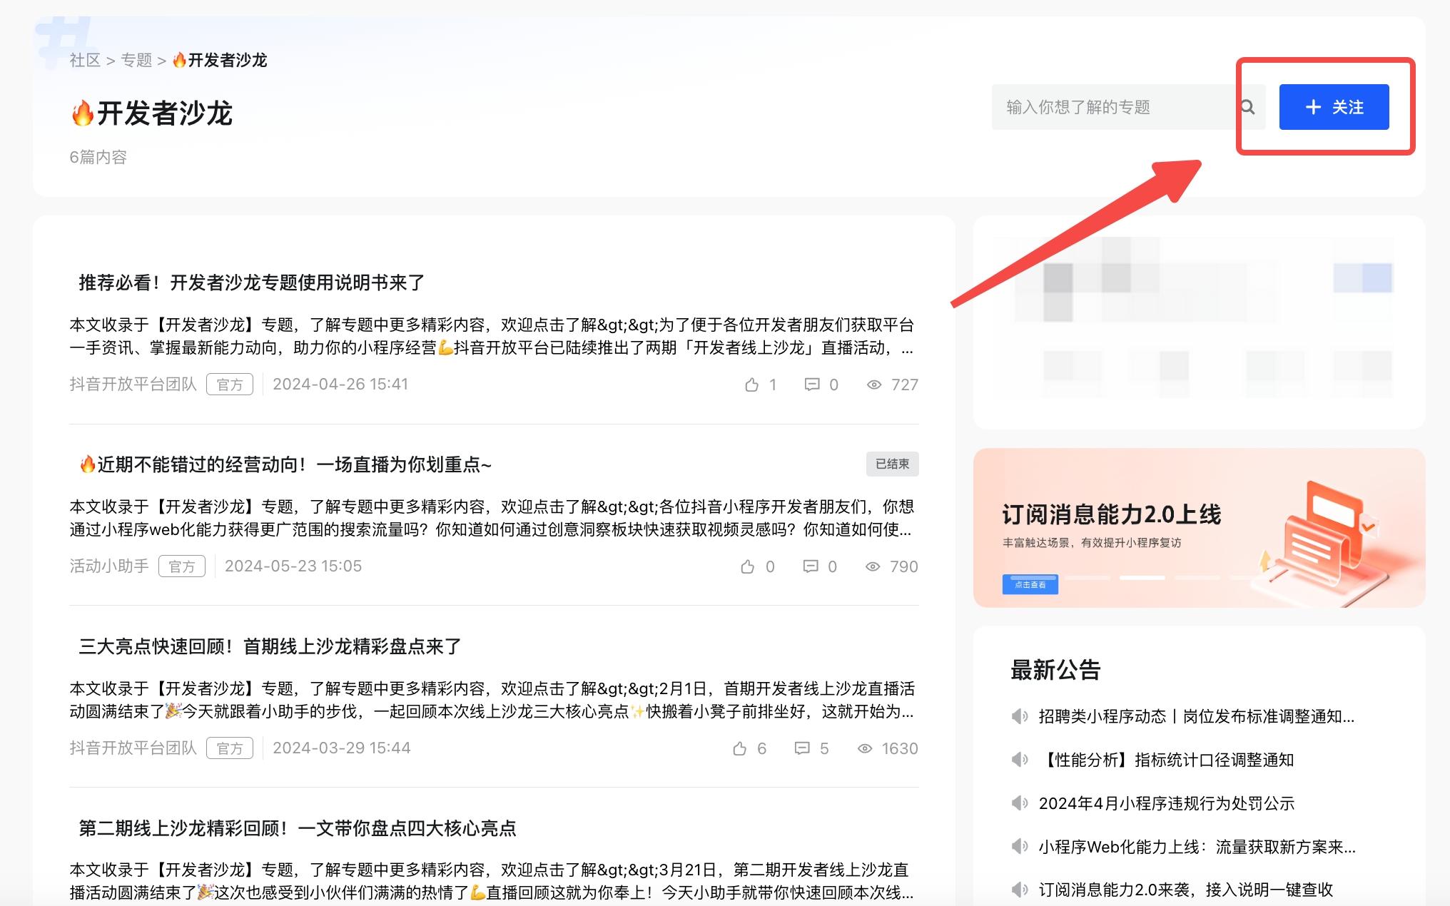Click 官方 badge next to 活动小助手
The width and height of the screenshot is (1450, 906).
(x=182, y=566)
